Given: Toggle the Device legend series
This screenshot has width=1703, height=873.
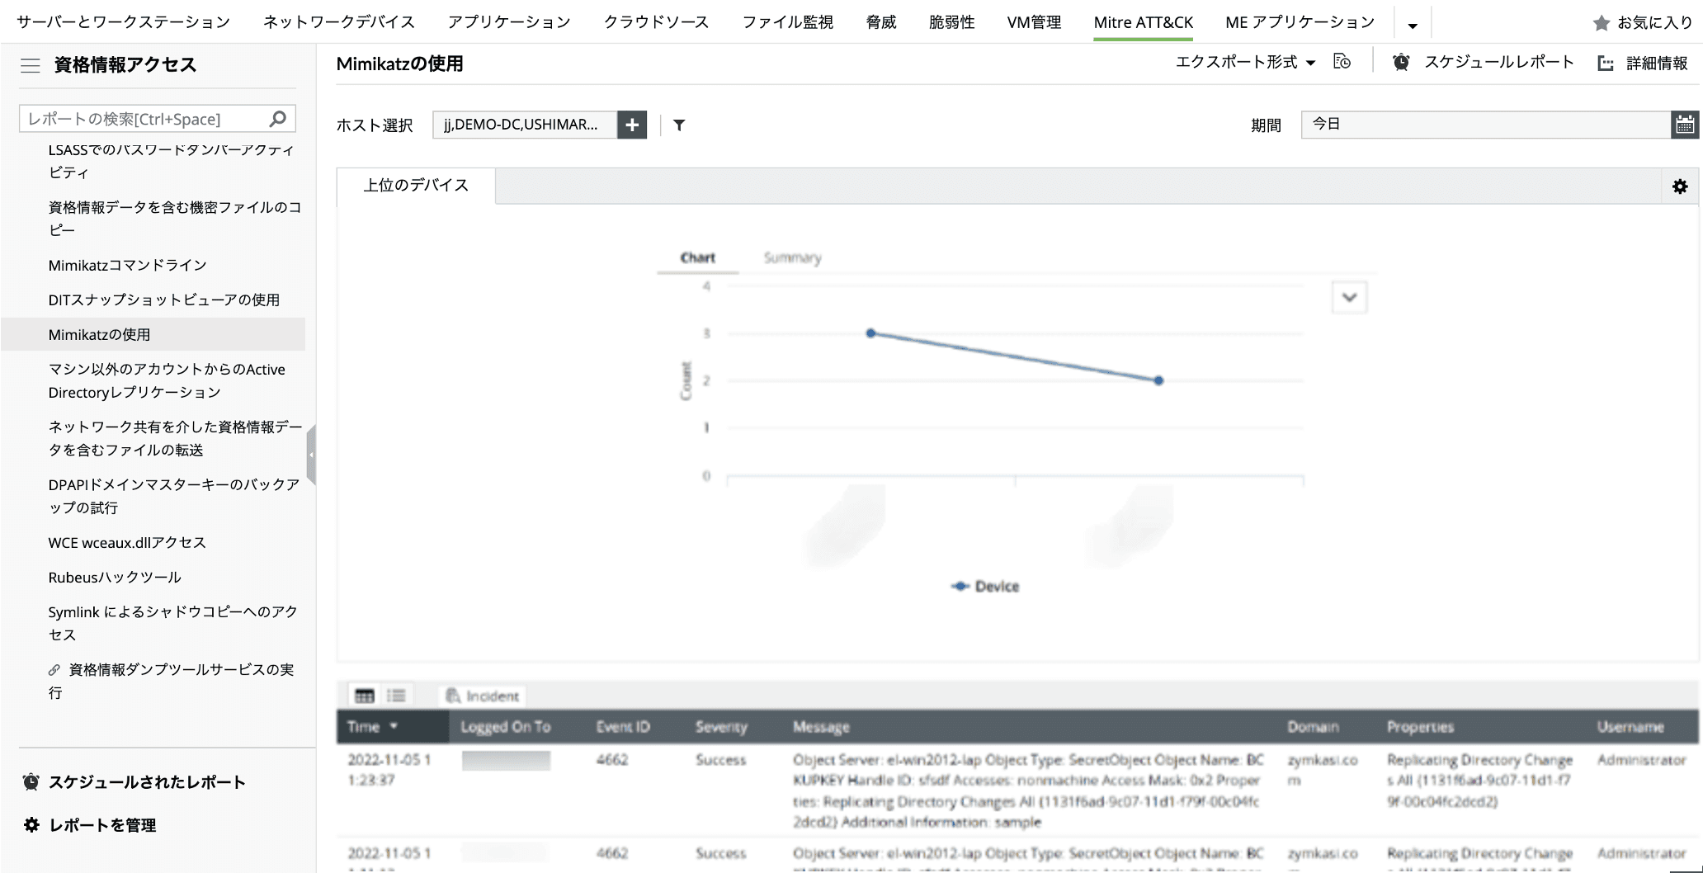Looking at the screenshot, I should (x=985, y=586).
